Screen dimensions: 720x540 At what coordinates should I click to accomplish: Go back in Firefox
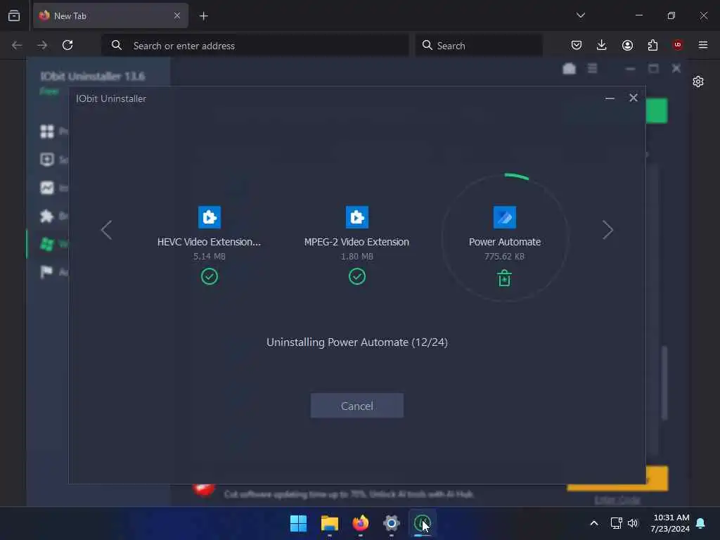coord(17,45)
